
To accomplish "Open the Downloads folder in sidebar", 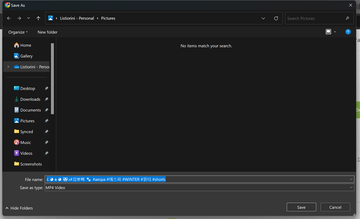I will tap(30, 99).
